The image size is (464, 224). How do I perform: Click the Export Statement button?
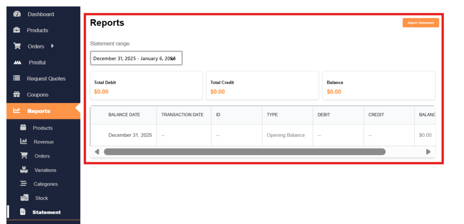pyautogui.click(x=420, y=23)
